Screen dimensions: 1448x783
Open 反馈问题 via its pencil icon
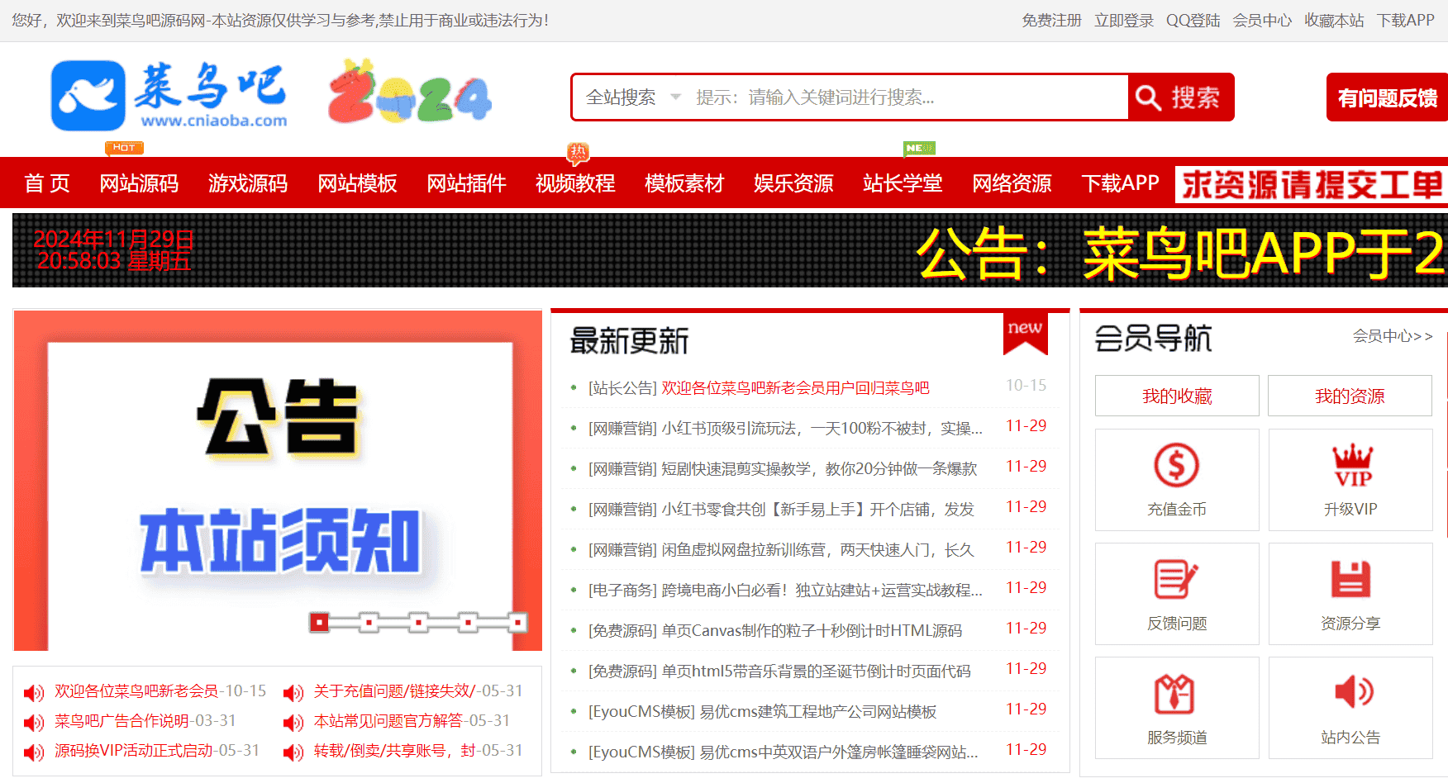click(x=1176, y=579)
